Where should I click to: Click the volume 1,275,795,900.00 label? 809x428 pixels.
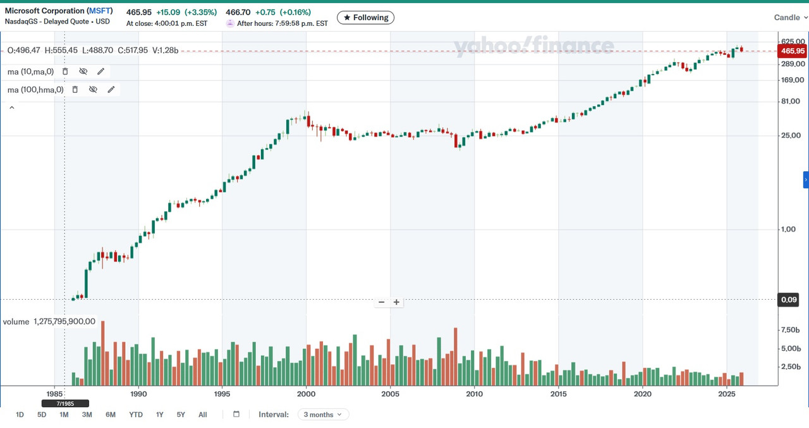[x=49, y=321]
